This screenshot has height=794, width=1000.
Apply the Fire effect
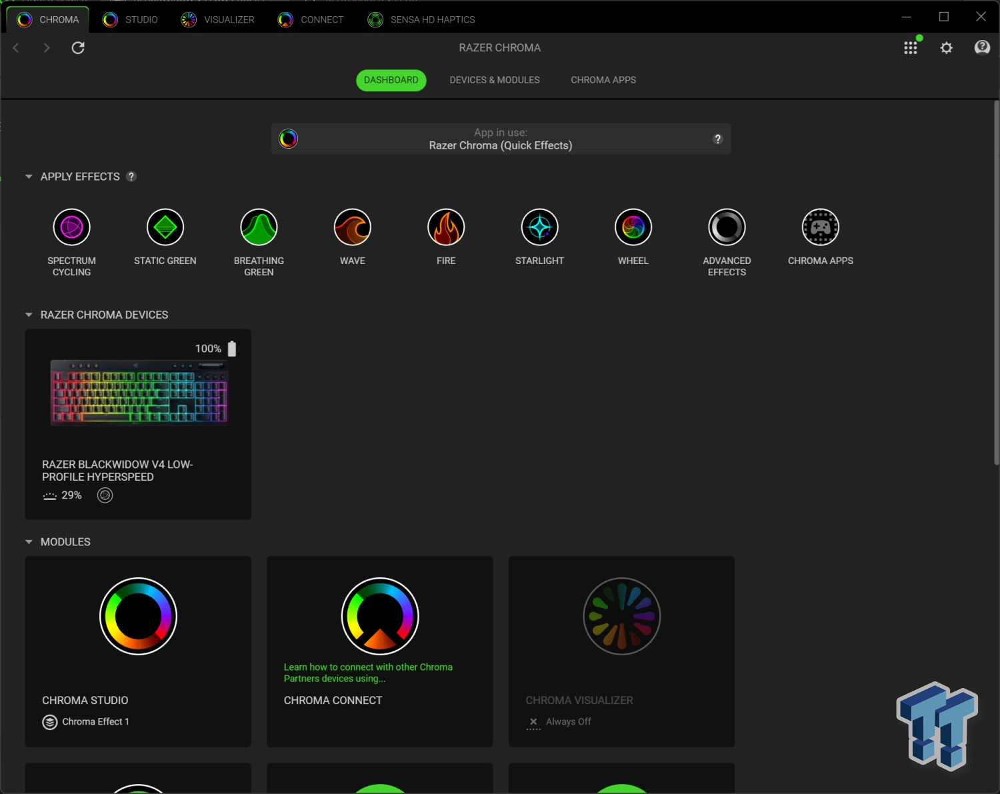tap(446, 227)
